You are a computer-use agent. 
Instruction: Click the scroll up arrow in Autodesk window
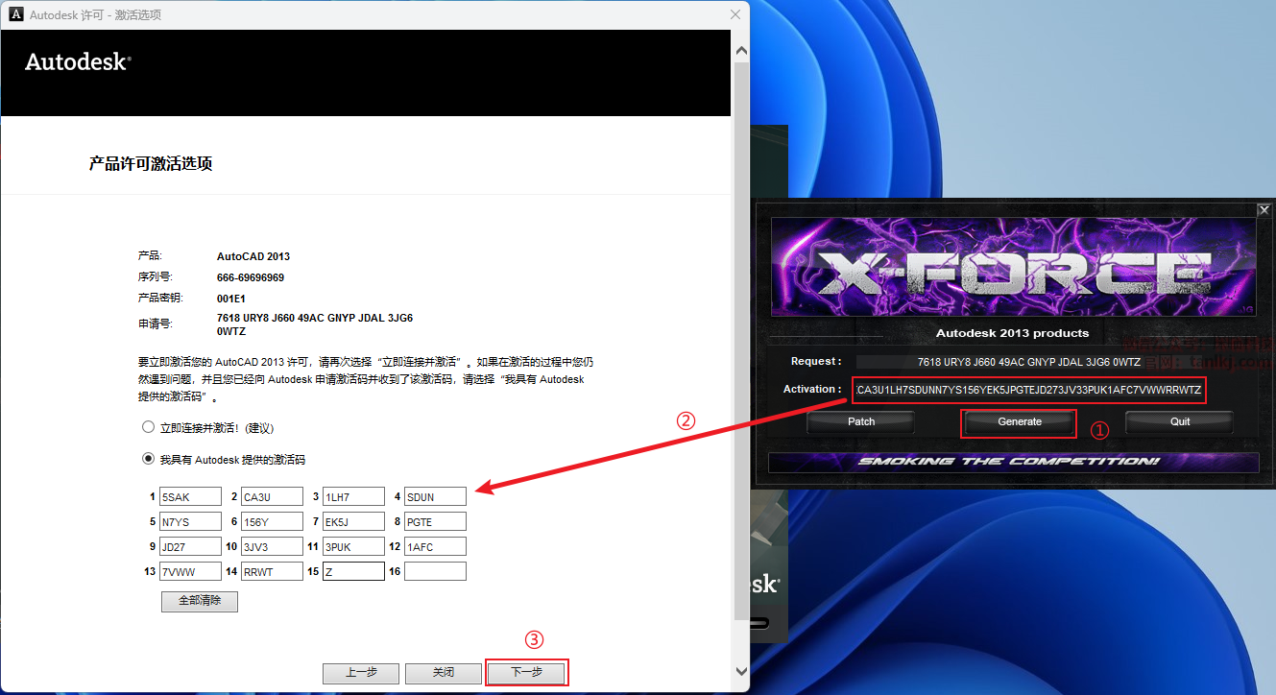point(740,50)
